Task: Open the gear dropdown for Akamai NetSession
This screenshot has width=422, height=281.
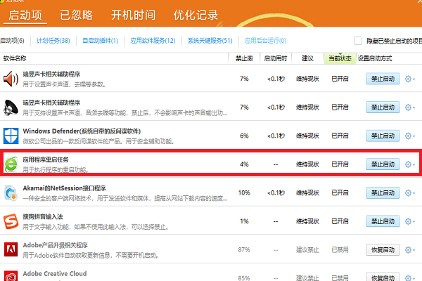Action: [x=410, y=192]
